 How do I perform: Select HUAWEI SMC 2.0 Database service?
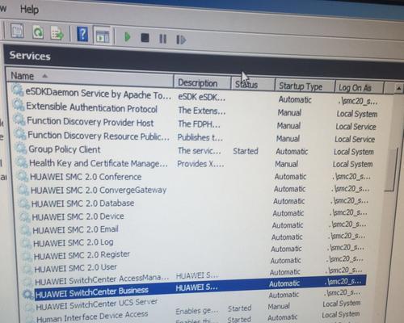click(x=82, y=203)
